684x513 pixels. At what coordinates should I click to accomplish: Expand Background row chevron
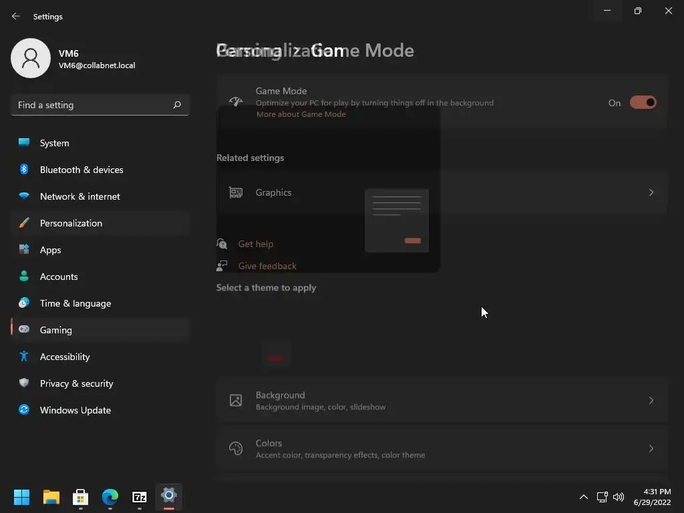point(651,401)
